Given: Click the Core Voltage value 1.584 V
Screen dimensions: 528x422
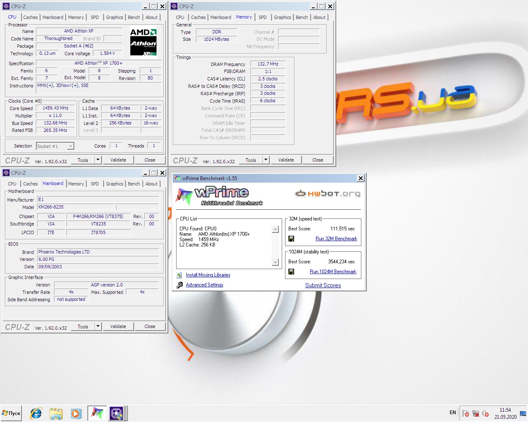Looking at the screenshot, I should click(107, 53).
